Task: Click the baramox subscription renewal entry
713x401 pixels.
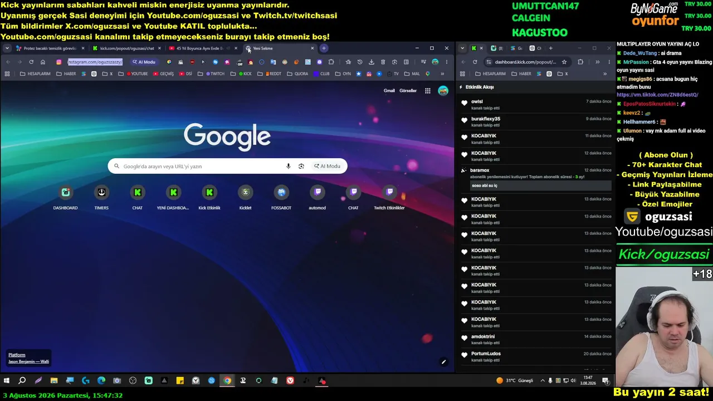Action: pos(535,178)
